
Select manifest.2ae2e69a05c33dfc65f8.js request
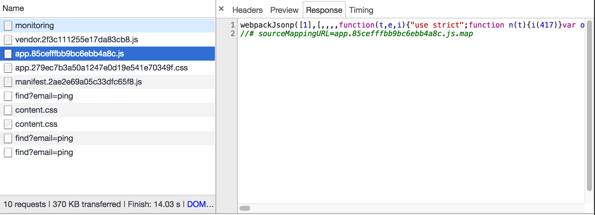coord(107,82)
